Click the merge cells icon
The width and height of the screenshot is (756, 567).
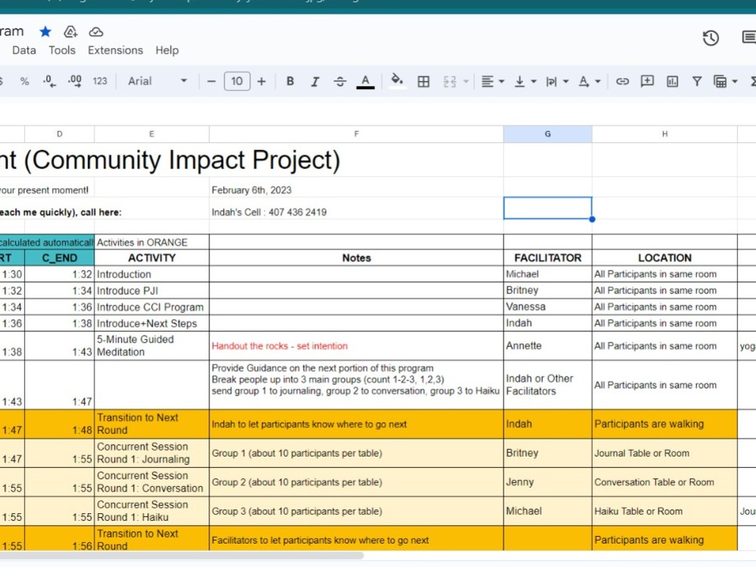(x=449, y=82)
